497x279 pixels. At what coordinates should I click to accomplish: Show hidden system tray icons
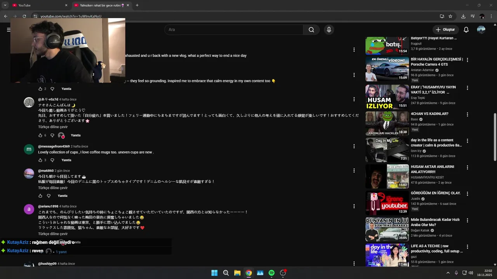point(448,273)
